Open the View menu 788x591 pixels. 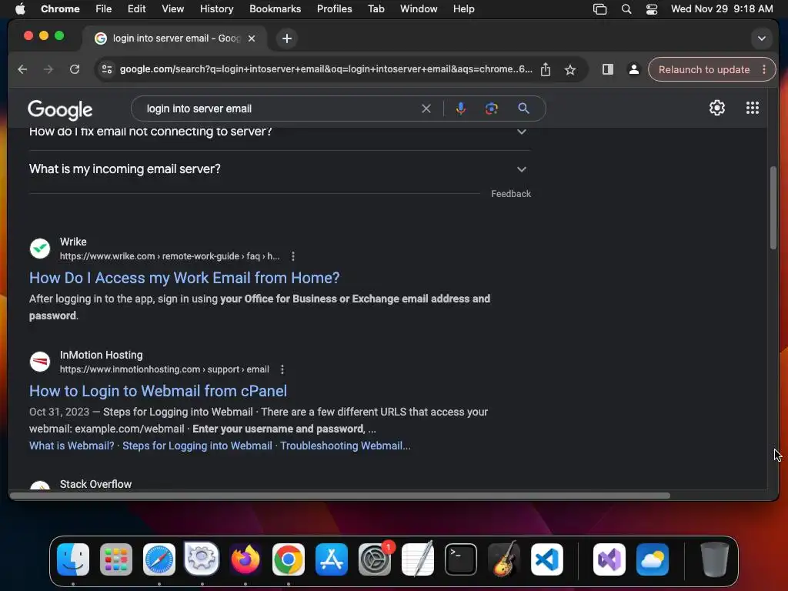[173, 9]
